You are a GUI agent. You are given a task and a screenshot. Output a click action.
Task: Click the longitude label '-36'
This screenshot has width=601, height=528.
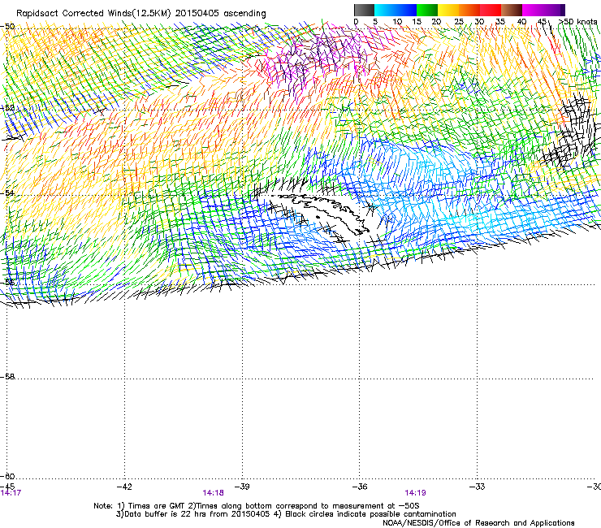coord(360,487)
